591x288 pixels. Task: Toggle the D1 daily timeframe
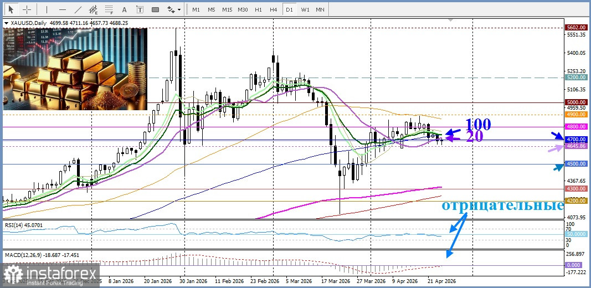click(x=289, y=9)
